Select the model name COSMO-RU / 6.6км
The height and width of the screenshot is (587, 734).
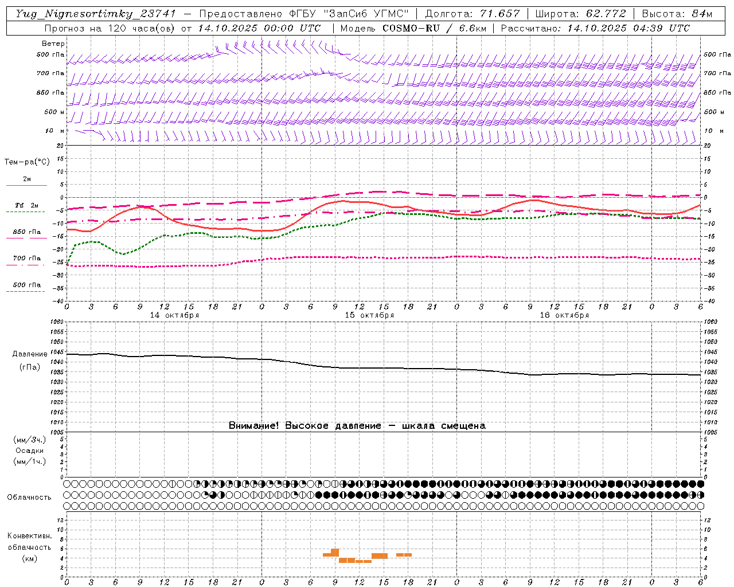pyautogui.click(x=434, y=28)
